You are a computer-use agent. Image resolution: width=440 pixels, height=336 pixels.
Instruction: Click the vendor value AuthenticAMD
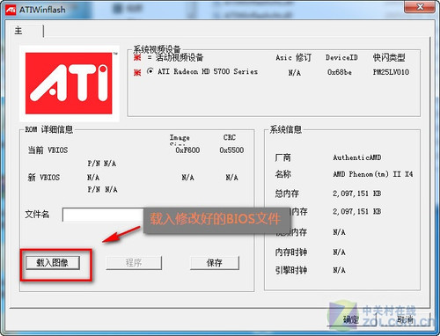357,157
